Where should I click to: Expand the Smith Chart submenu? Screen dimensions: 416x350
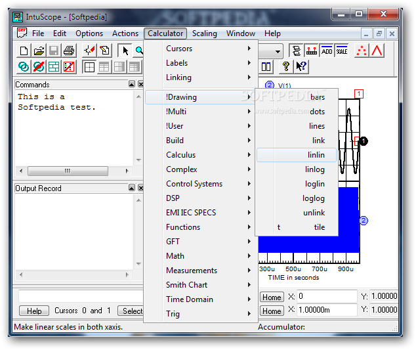pos(201,285)
